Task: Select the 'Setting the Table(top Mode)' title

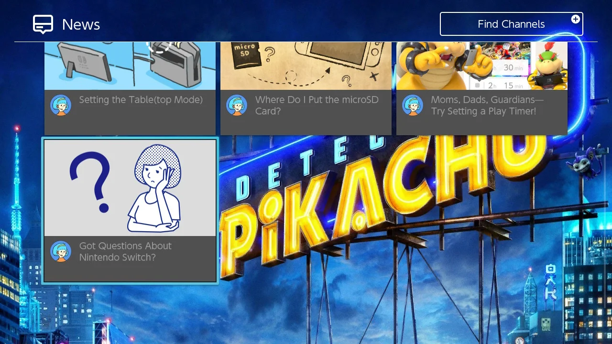Action: pos(141,100)
